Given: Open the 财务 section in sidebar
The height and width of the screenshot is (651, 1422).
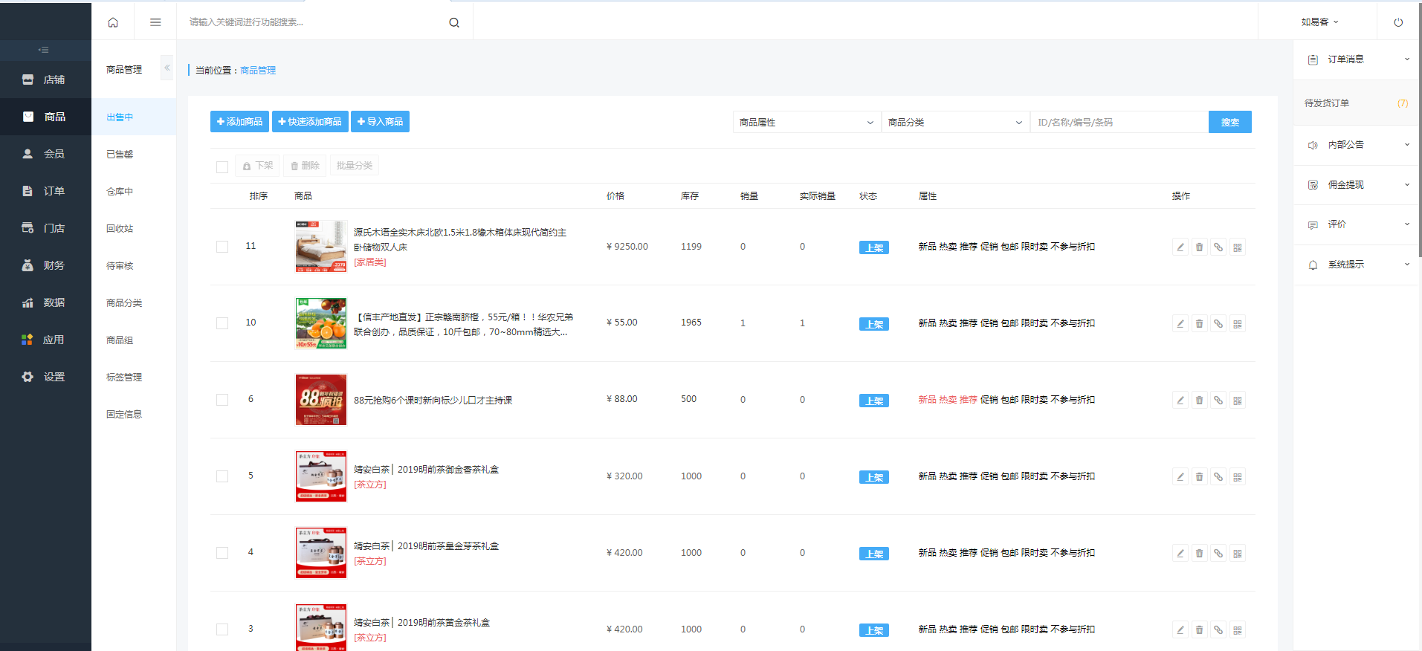Looking at the screenshot, I should (x=45, y=265).
